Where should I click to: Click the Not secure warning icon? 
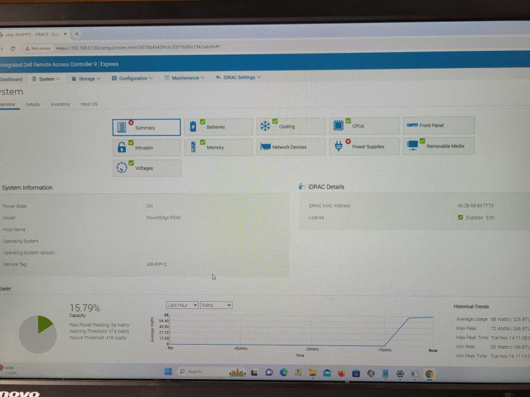pos(27,48)
